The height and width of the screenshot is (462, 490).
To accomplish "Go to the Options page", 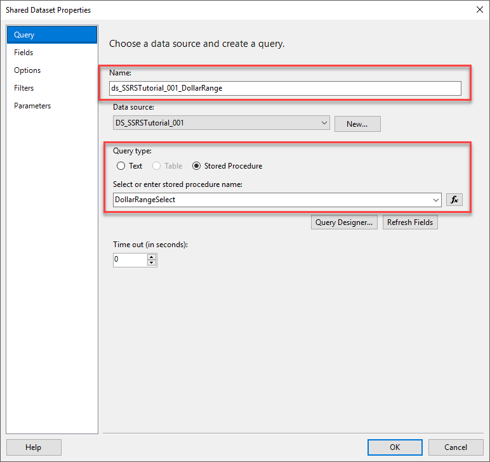I will [27, 70].
